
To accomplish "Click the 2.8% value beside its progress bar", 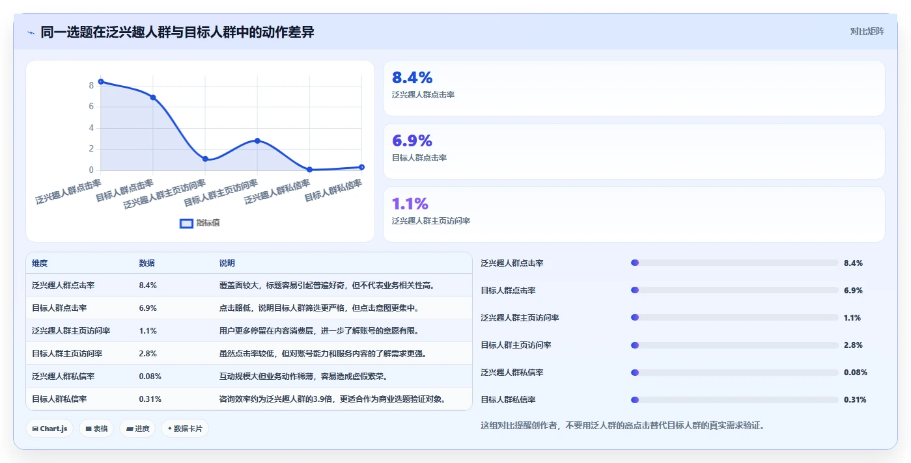I will [853, 345].
